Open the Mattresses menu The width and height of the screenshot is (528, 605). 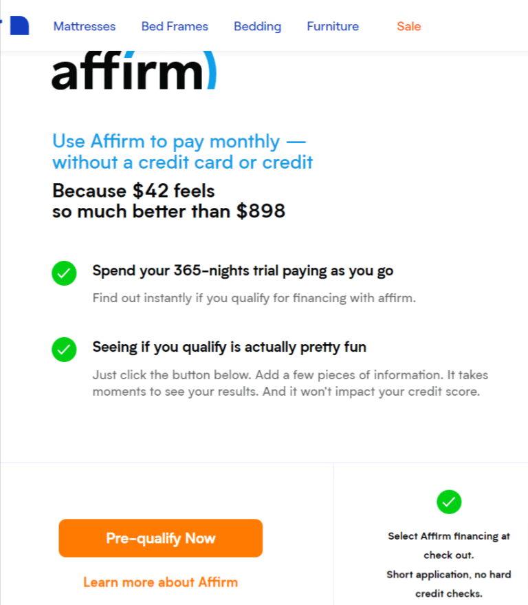tap(85, 27)
